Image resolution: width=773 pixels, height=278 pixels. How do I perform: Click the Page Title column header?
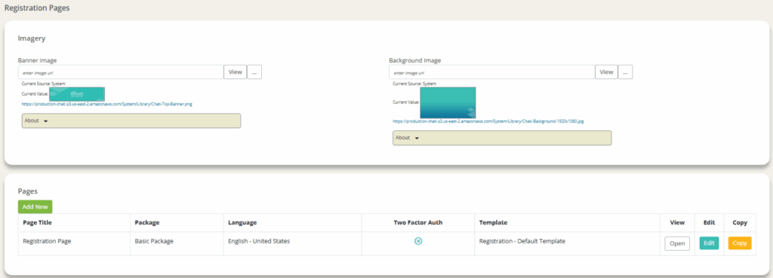pos(38,222)
